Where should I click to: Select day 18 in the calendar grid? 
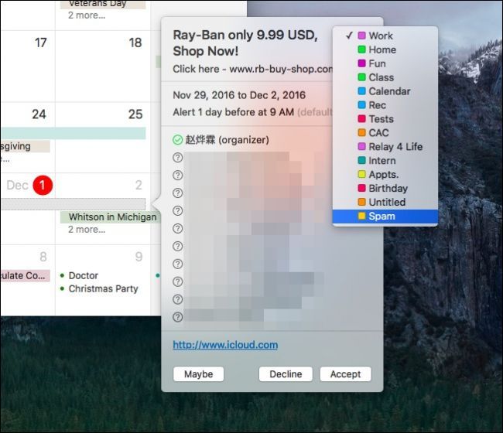click(x=135, y=43)
